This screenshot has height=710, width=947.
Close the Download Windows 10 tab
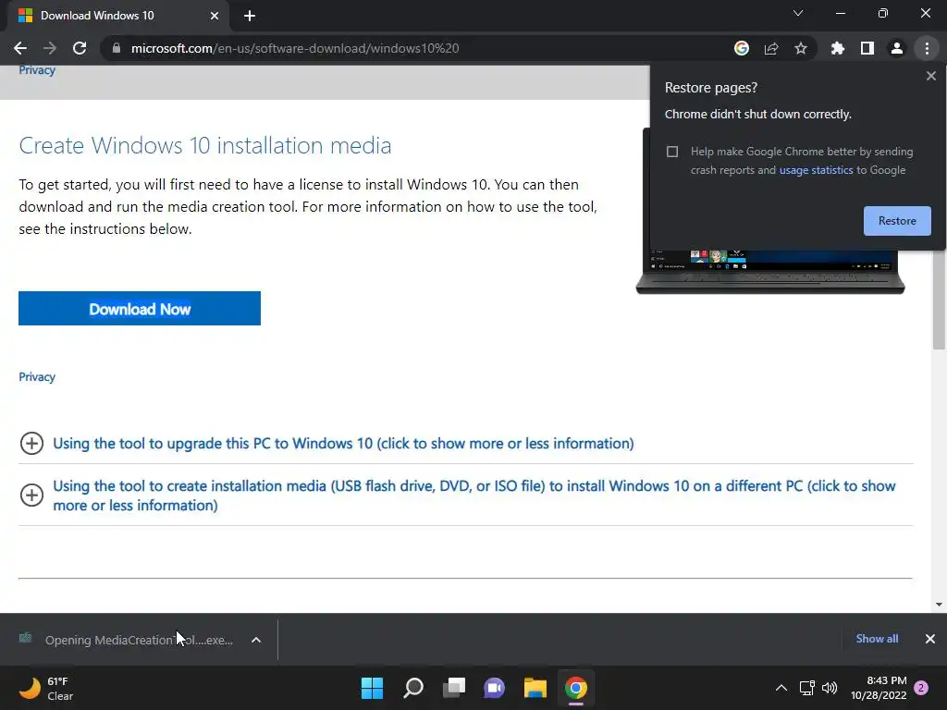pos(215,16)
